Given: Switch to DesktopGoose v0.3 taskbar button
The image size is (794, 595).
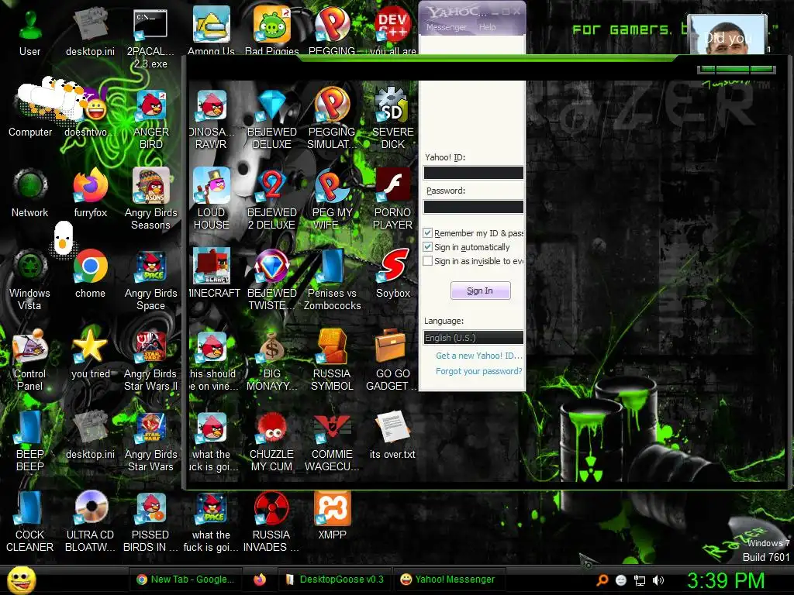Looking at the screenshot, I should pyautogui.click(x=335, y=580).
